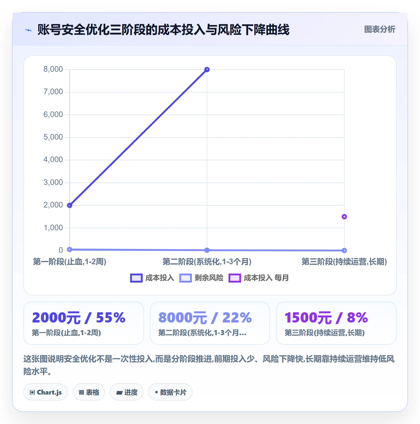Click the 1,000 y-axis value
The image size is (420, 424).
(x=53, y=228)
